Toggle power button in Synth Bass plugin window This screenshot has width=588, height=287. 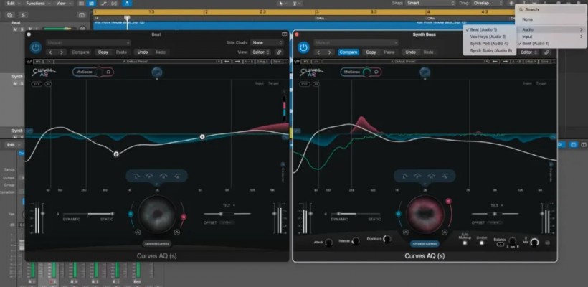click(x=303, y=47)
